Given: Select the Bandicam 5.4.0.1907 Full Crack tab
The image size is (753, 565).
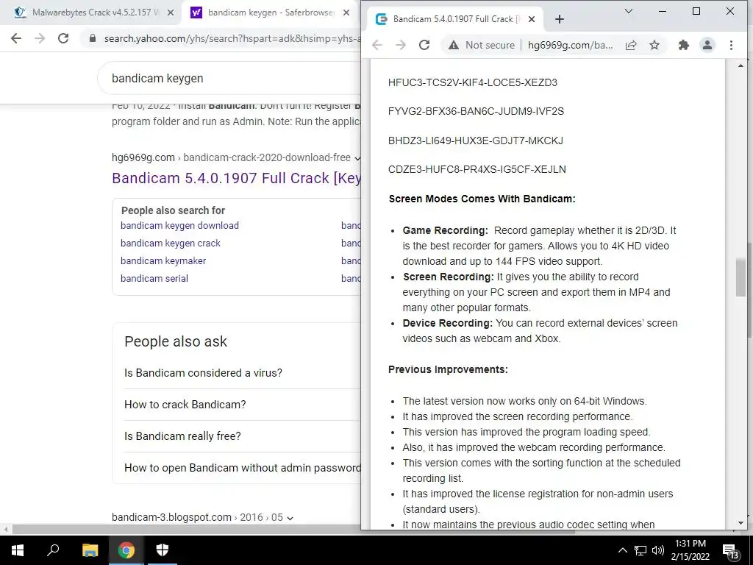Looking at the screenshot, I should (454, 19).
